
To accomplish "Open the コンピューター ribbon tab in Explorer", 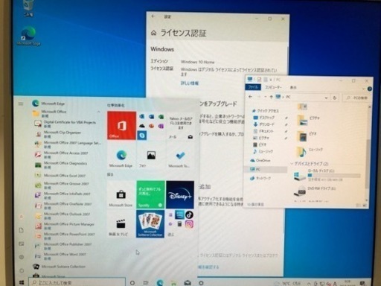I will [x=273, y=87].
